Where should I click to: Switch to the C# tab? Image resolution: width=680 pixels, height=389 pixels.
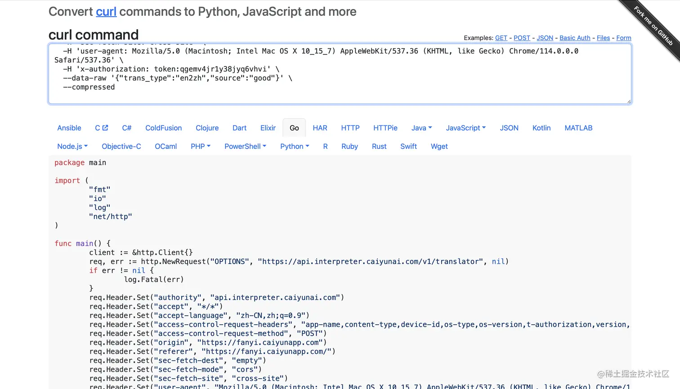tap(127, 128)
